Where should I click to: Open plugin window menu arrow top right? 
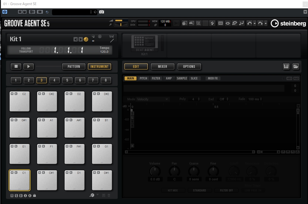[305, 12]
